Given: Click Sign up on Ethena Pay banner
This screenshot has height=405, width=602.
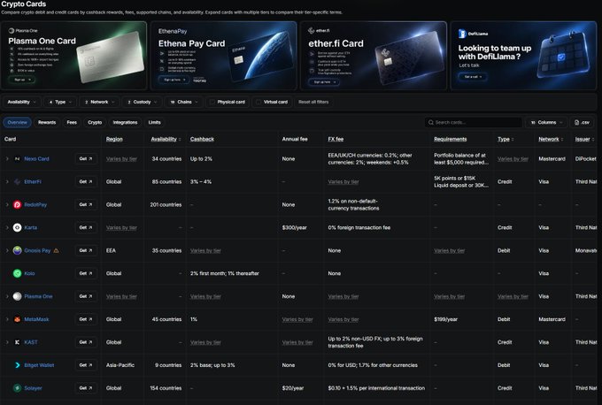Looking at the screenshot, I should 174,80.
